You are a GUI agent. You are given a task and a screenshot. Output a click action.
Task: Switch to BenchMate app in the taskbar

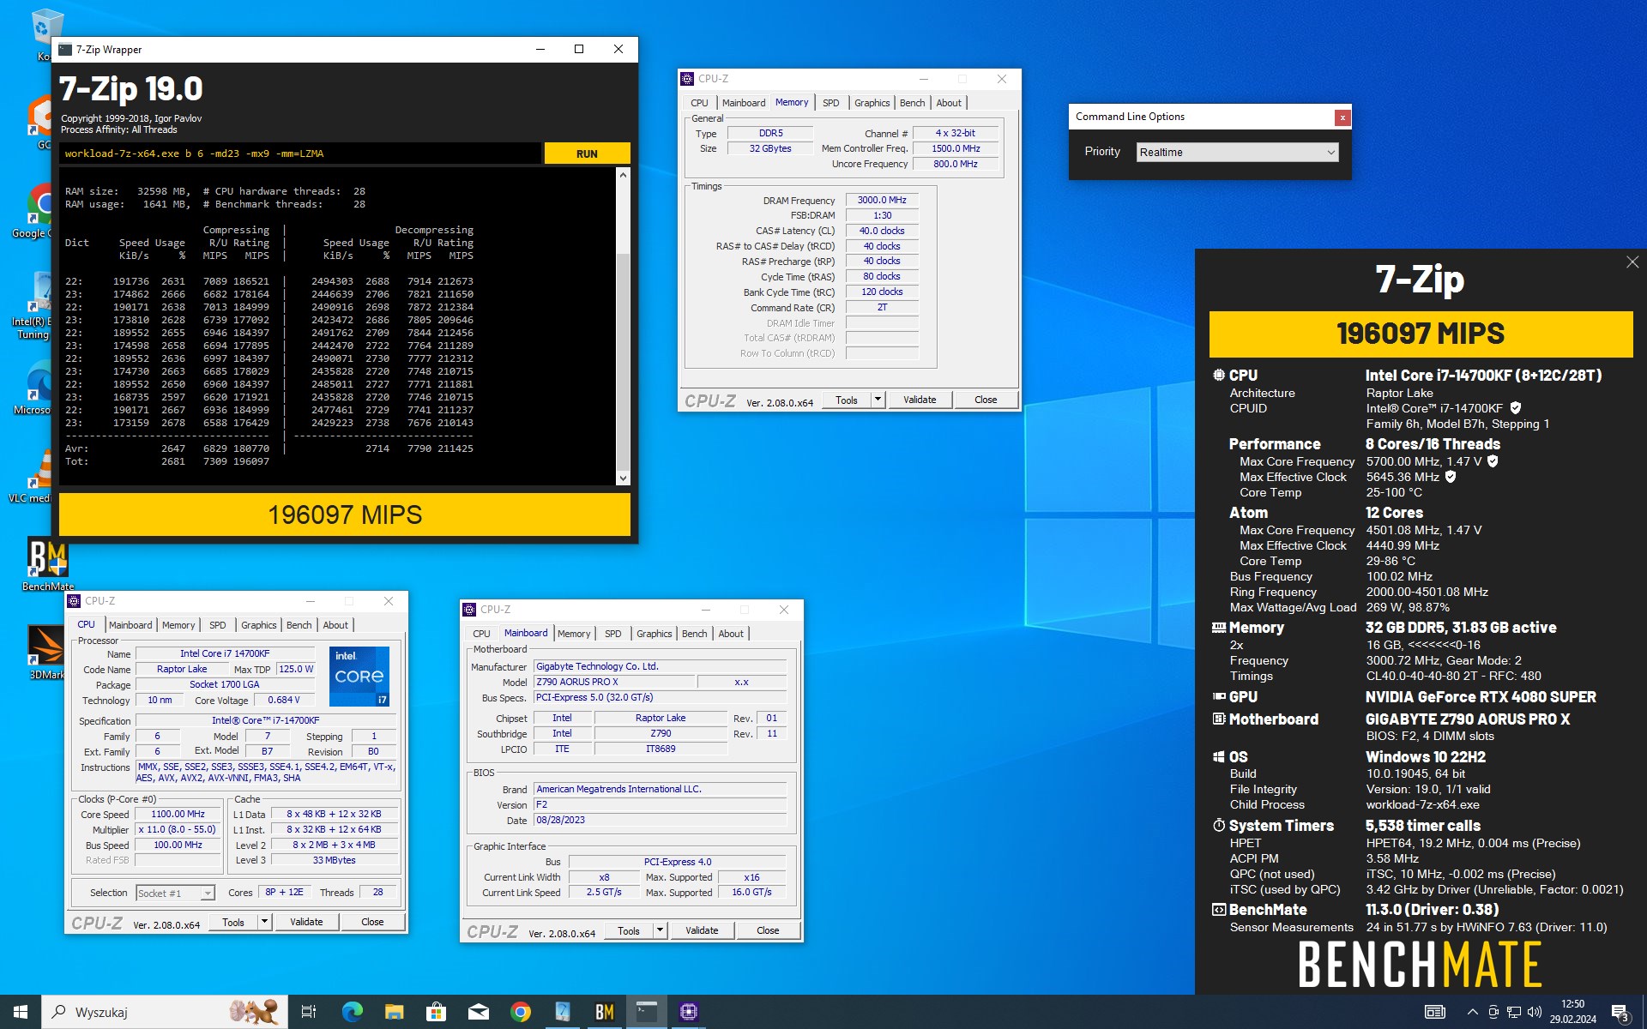coord(604,1012)
